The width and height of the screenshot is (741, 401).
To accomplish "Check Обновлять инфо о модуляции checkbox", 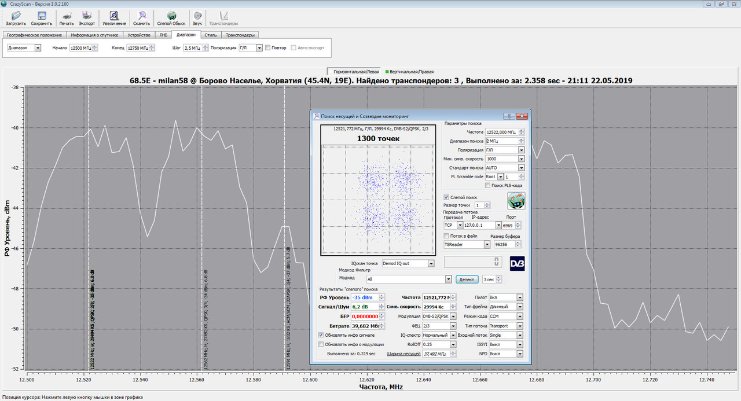I will click(x=321, y=344).
